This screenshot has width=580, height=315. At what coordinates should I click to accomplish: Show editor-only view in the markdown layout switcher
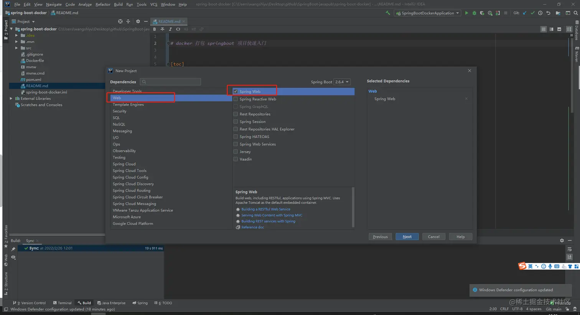544,29
